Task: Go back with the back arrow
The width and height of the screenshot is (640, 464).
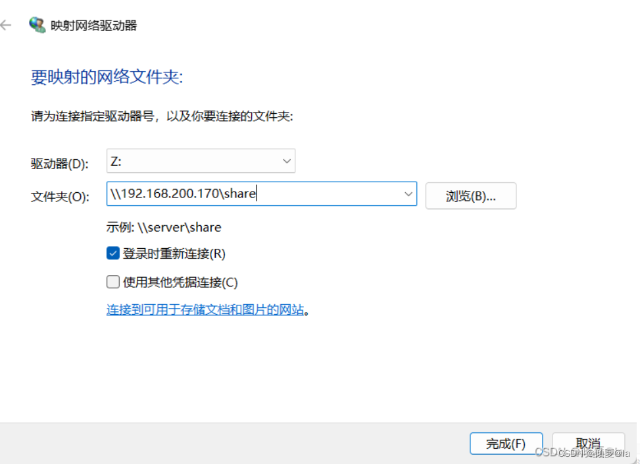Action: 6,25
